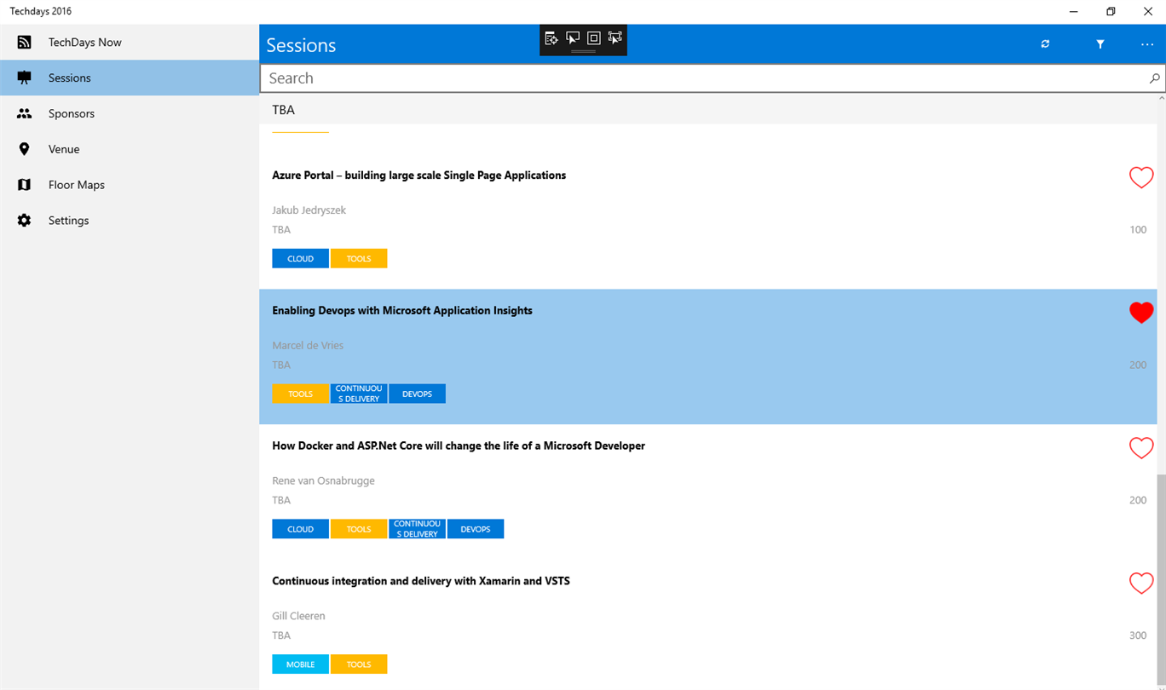Click the search magnifier icon
This screenshot has width=1166, height=690.
coord(1155,78)
